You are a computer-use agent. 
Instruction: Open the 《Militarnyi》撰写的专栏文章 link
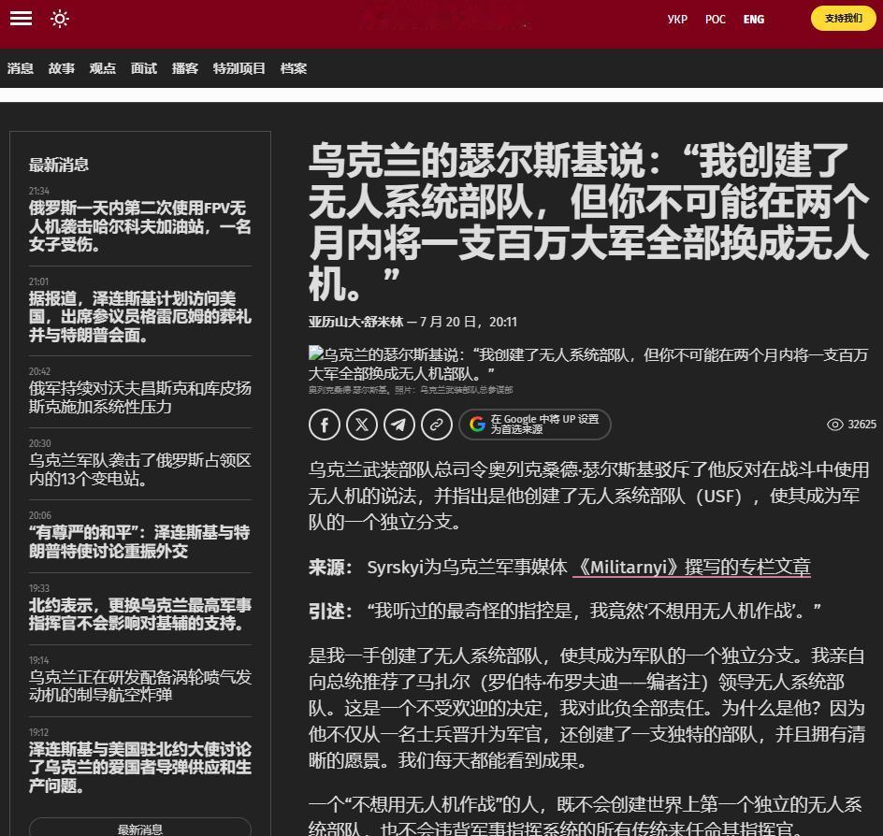pyautogui.click(x=691, y=567)
